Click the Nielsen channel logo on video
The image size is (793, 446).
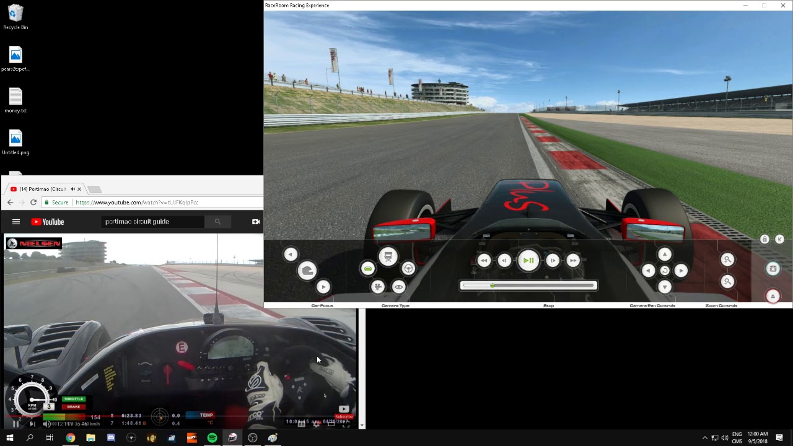pos(33,243)
